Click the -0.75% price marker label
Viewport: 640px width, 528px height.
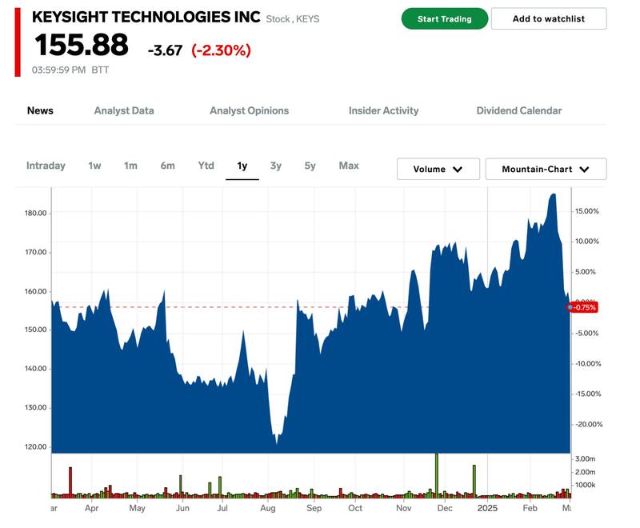click(583, 307)
